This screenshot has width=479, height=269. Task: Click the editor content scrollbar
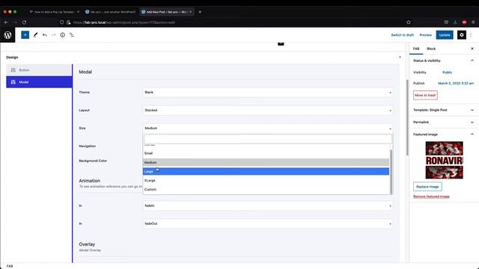coord(407,117)
